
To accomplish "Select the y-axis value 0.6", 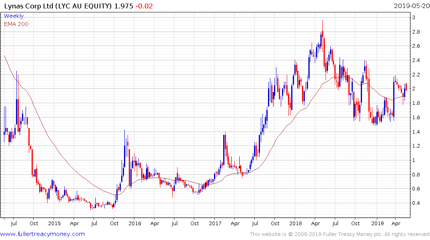I will tap(416, 189).
